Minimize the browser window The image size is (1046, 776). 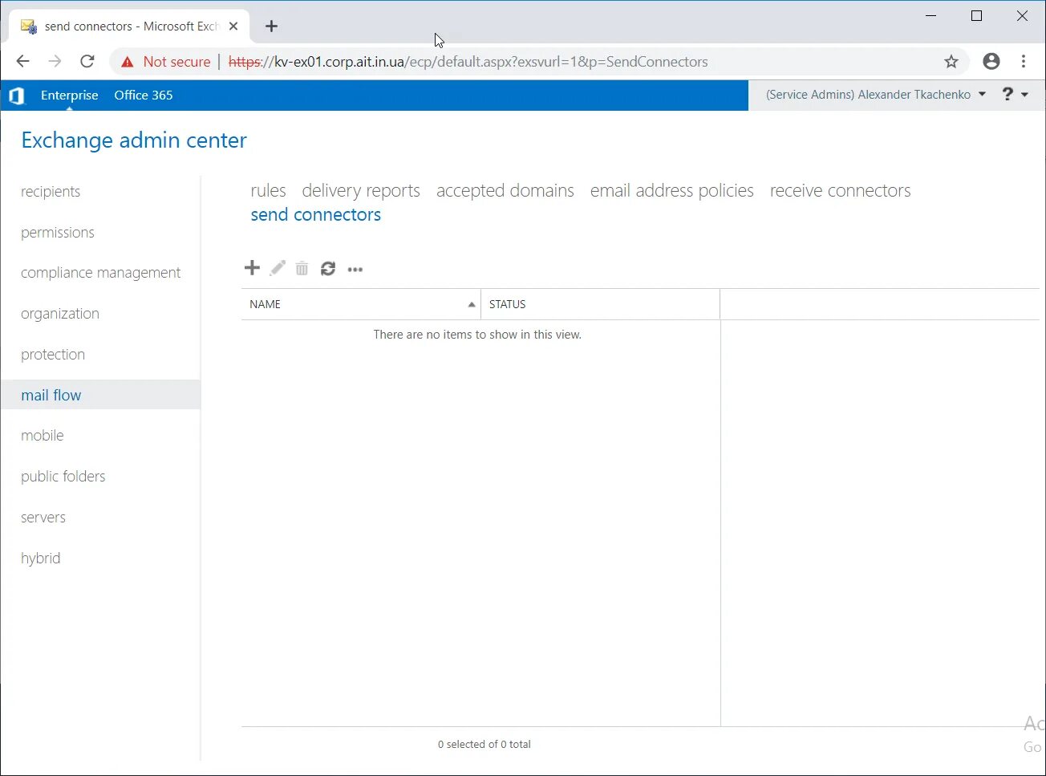[x=930, y=16]
